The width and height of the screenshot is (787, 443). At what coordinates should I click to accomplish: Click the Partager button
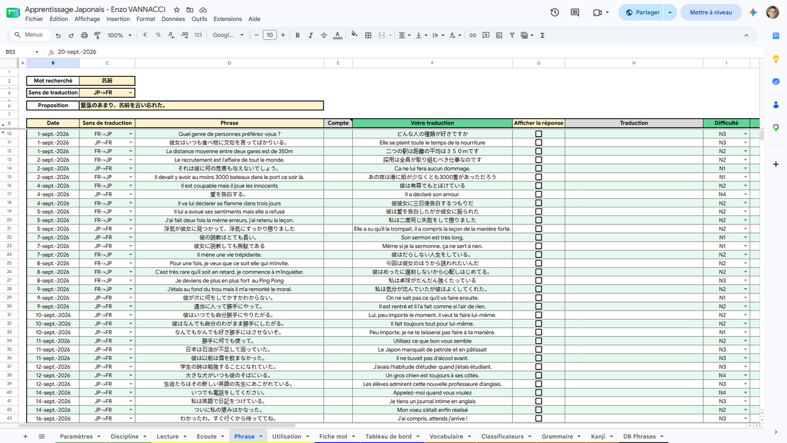[x=642, y=12]
